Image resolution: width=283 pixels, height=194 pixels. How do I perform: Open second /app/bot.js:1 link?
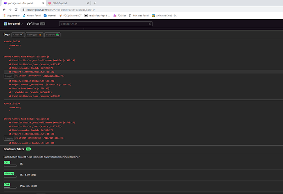(51, 138)
